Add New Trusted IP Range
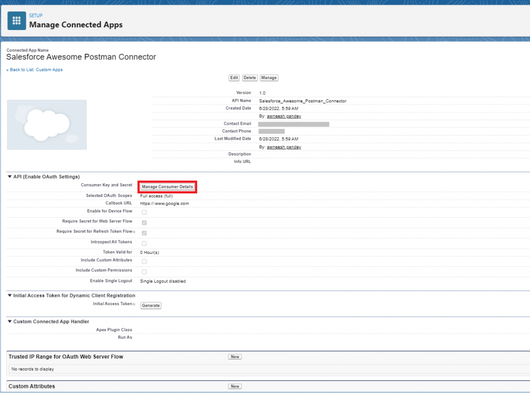The height and width of the screenshot is (393, 530). pyautogui.click(x=235, y=357)
